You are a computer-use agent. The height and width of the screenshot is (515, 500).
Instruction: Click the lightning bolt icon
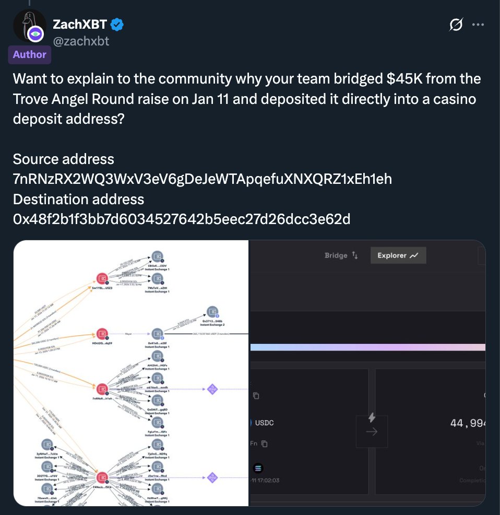tap(372, 417)
